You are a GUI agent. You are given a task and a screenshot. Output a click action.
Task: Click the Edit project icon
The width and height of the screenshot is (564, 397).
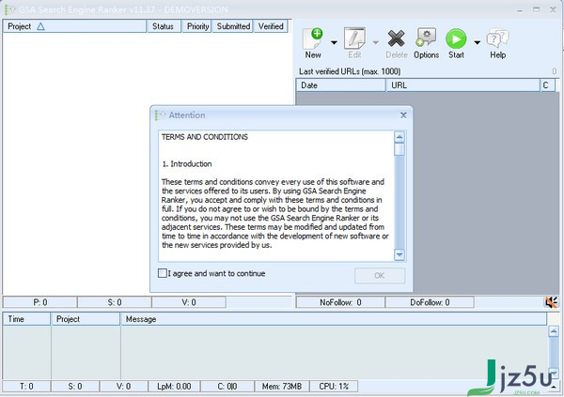click(354, 43)
